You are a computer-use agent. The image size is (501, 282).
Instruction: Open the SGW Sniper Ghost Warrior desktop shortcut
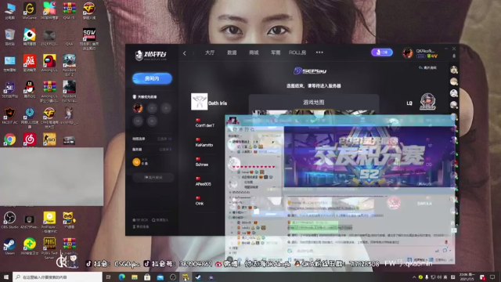coord(89,39)
